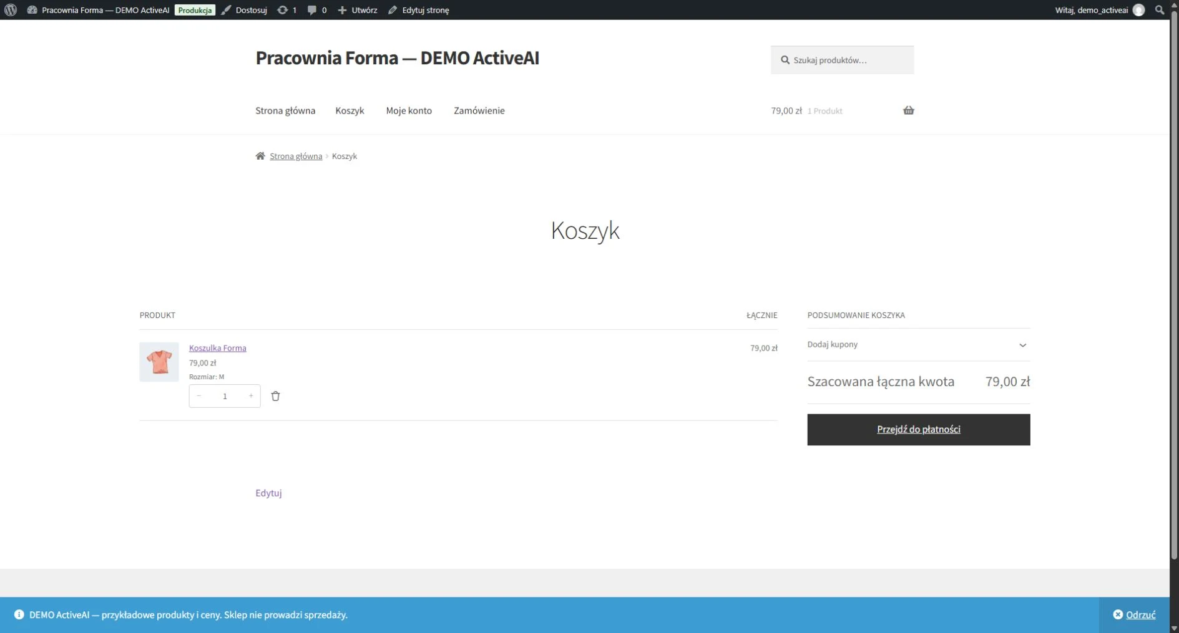Screen dimensions: 1179x633
Task: Click the quantity input showing 1
Action: click(225, 396)
